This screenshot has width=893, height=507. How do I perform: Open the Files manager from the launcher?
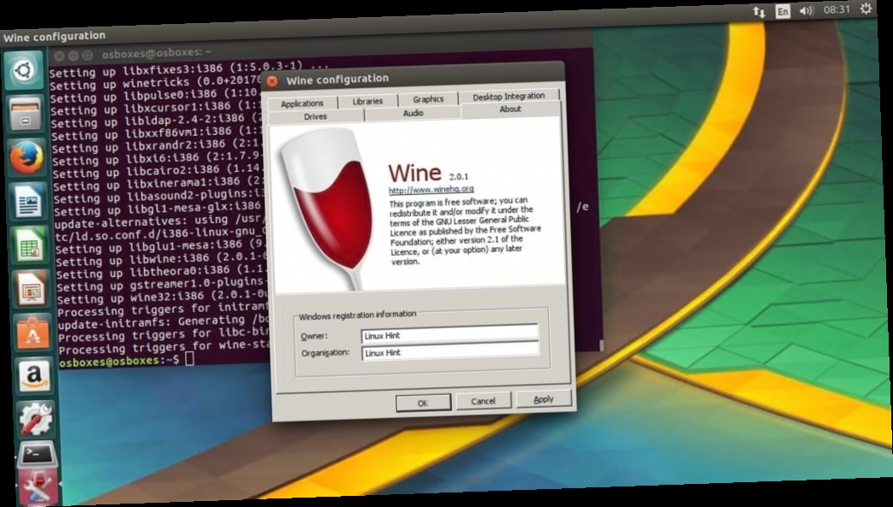[23, 114]
